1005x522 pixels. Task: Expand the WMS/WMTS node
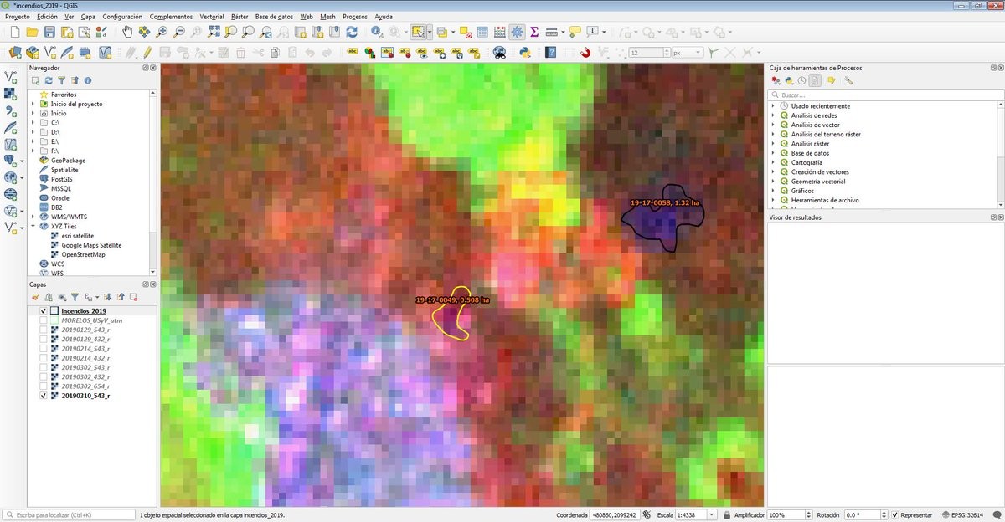pos(33,217)
